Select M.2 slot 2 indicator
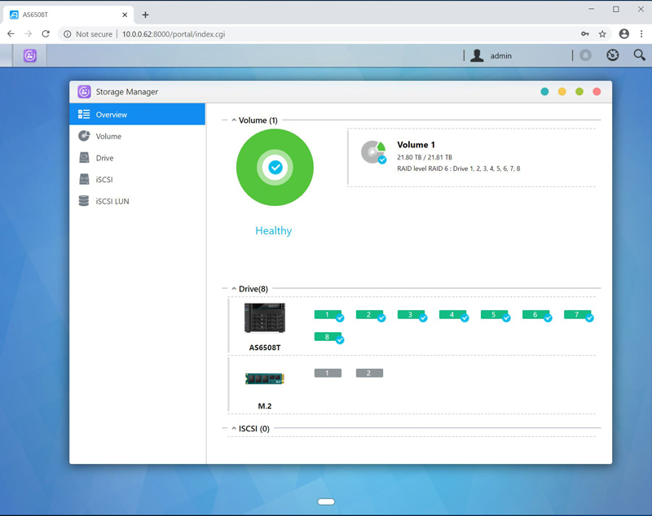 tap(369, 373)
